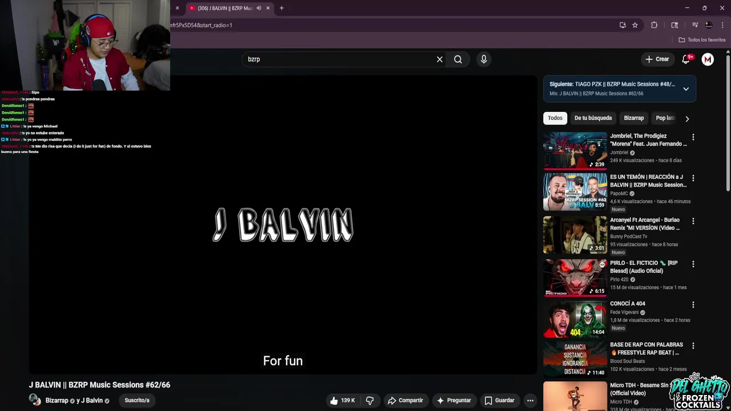731x411 pixels.
Task: Open ES UN TEMÓN reaction video thumbnail
Action: 575,192
